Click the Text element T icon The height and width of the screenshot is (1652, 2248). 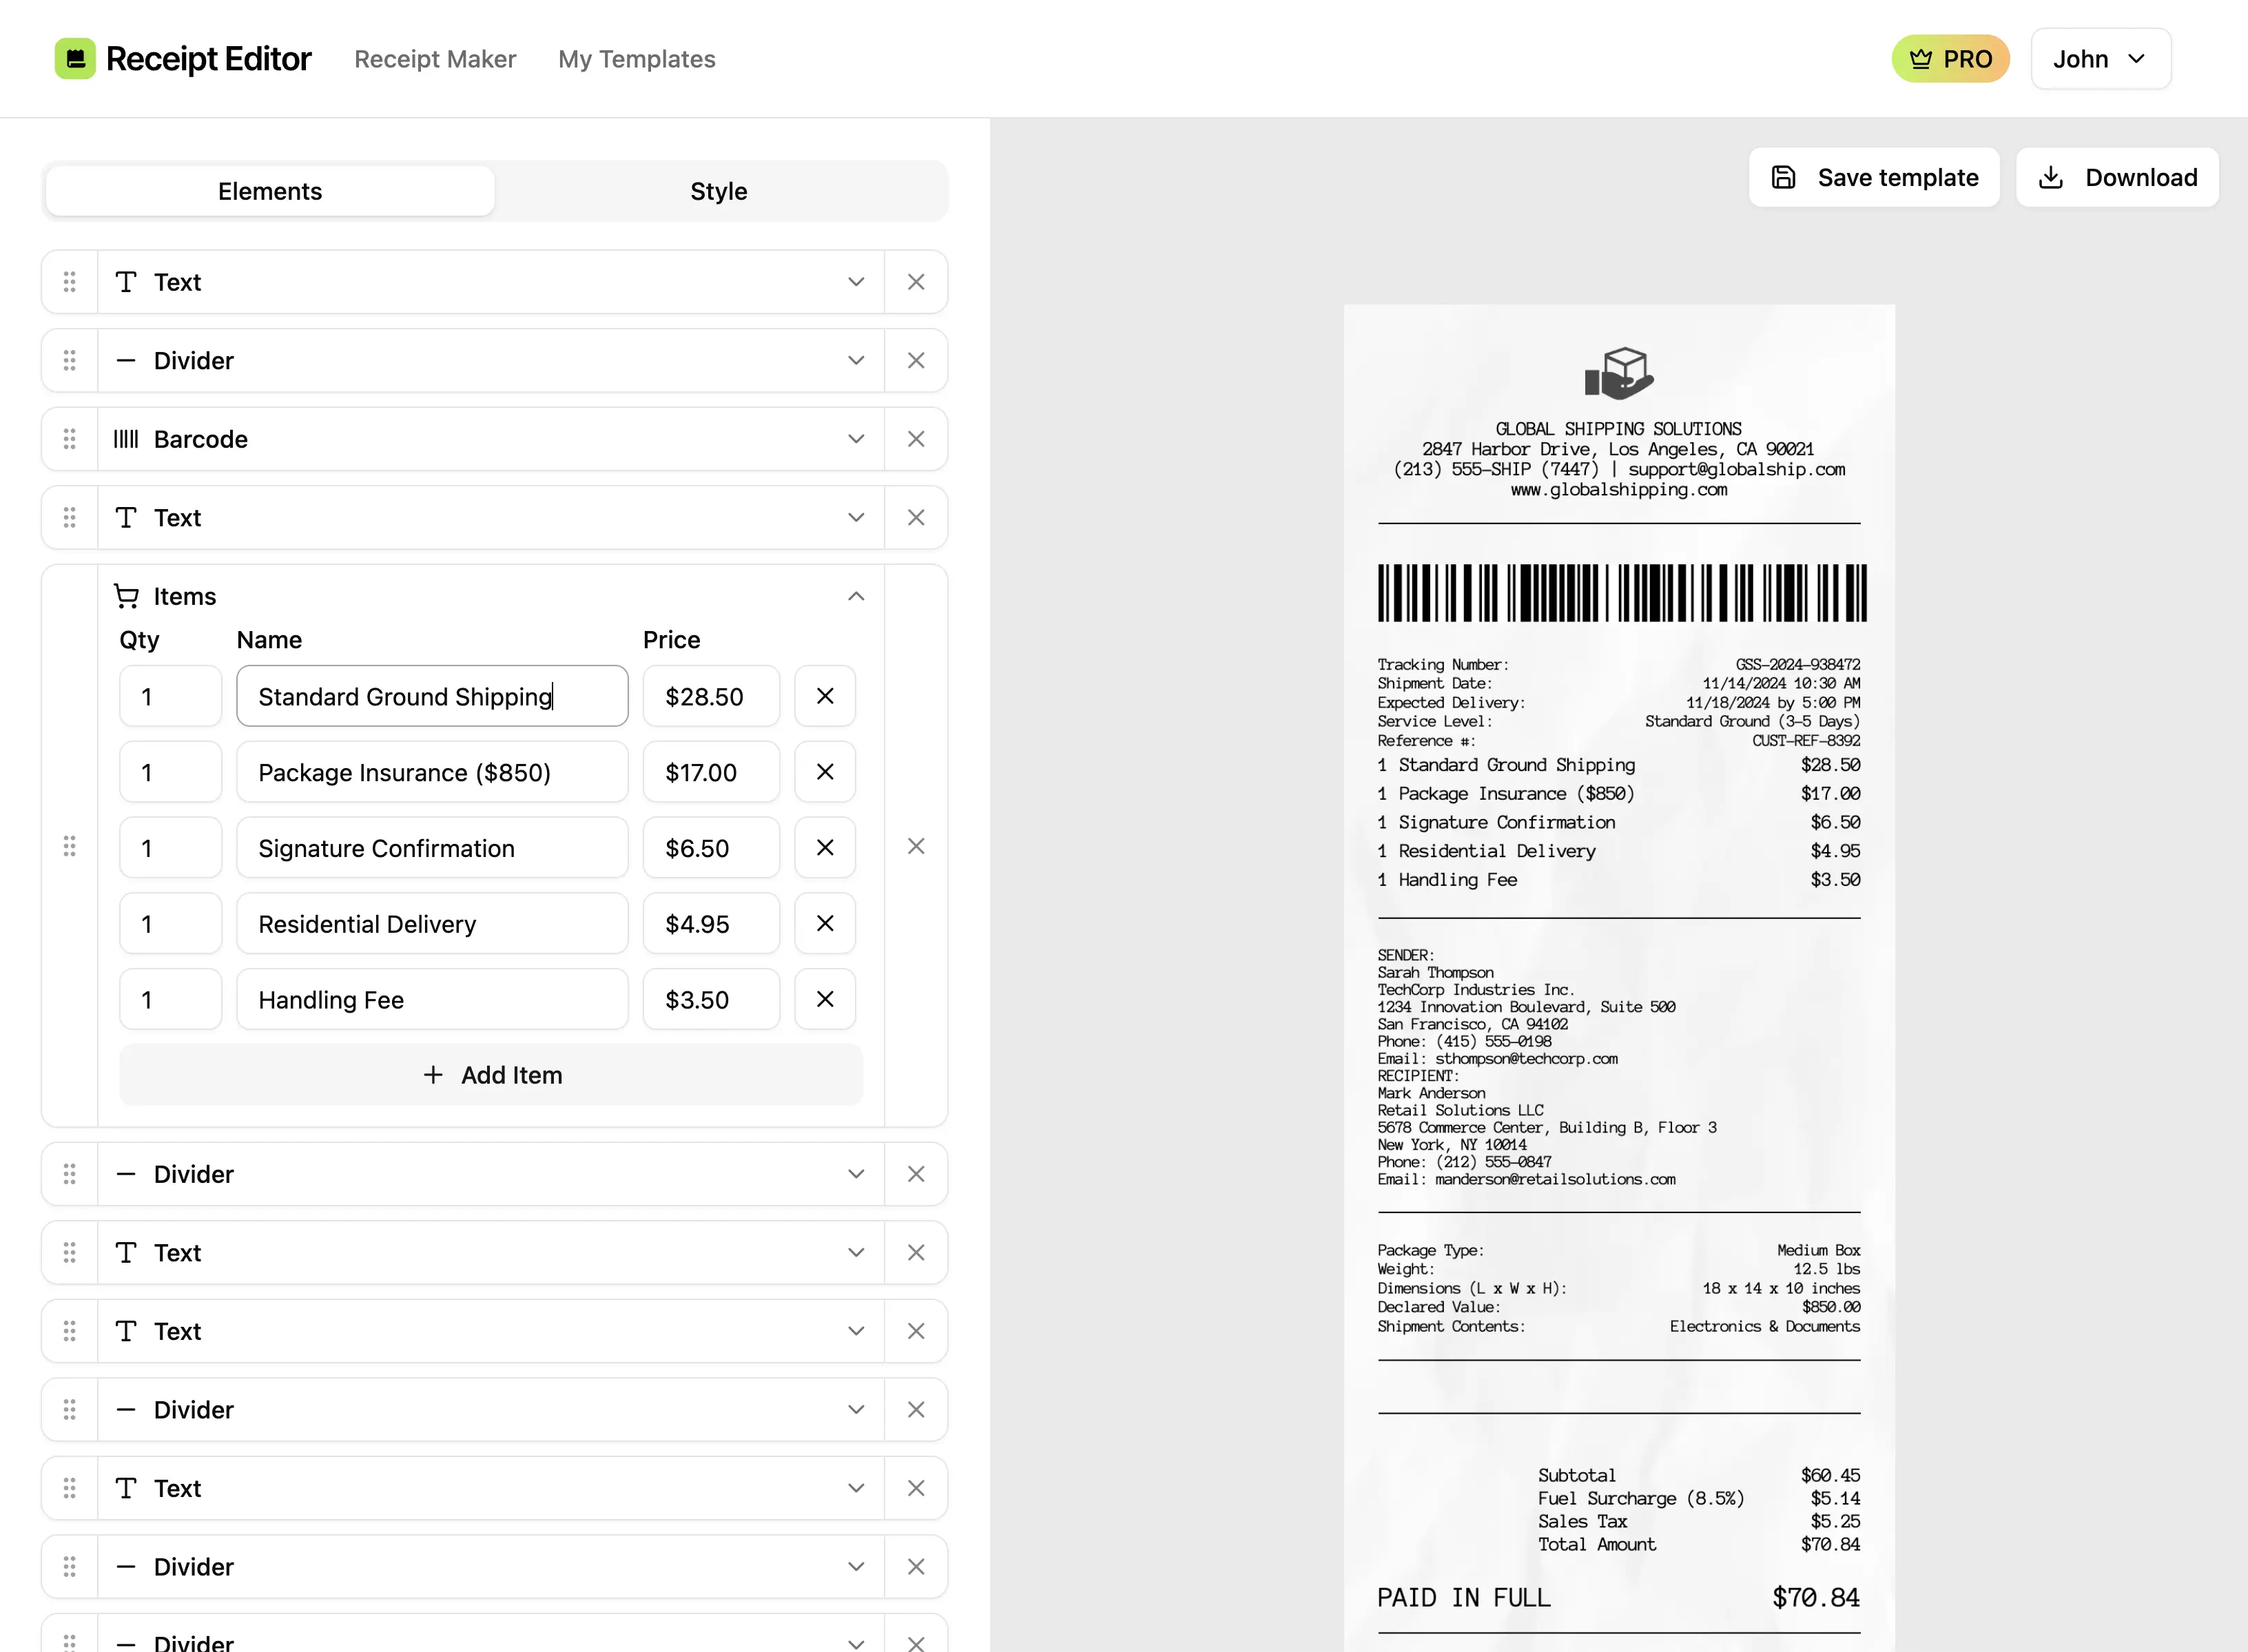tap(126, 282)
